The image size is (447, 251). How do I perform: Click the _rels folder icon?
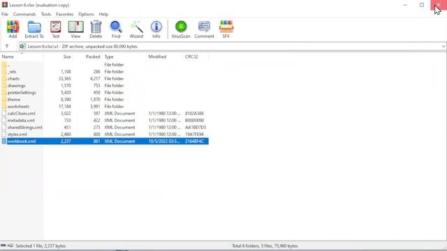(x=4, y=72)
